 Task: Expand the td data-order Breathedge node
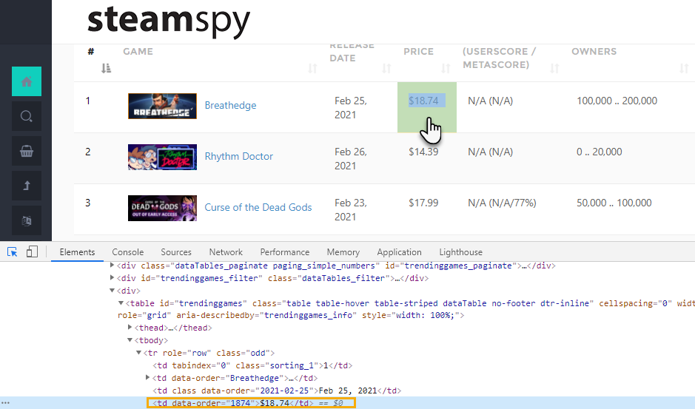pyautogui.click(x=147, y=377)
